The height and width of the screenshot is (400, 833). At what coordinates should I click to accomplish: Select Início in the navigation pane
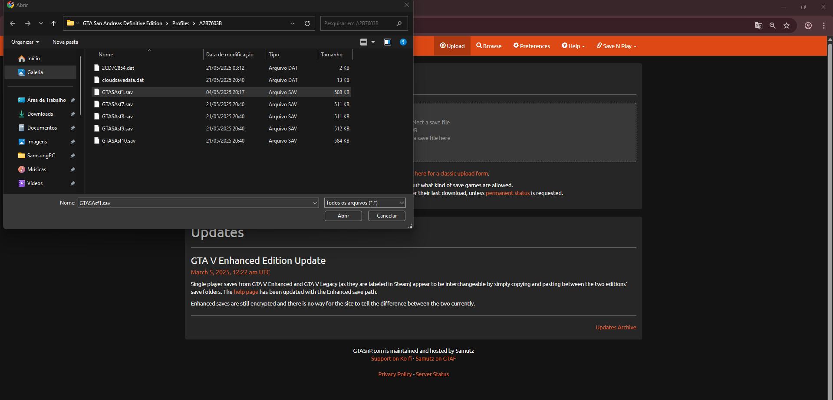40,59
